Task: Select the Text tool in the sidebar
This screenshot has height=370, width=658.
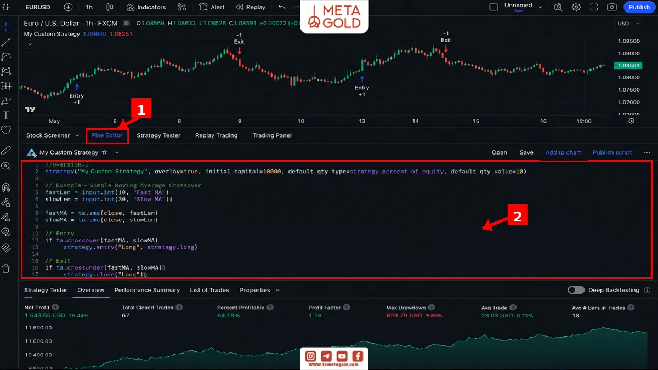Action: point(6,115)
